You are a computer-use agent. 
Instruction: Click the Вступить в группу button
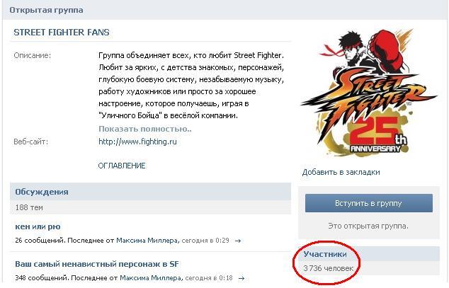tap(368, 203)
